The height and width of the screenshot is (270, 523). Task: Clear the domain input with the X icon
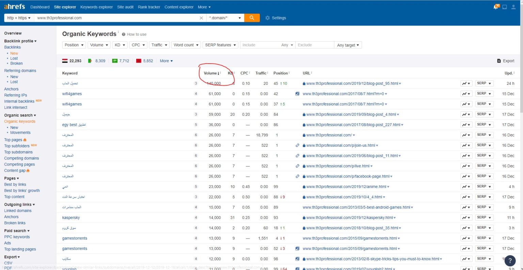(201, 18)
